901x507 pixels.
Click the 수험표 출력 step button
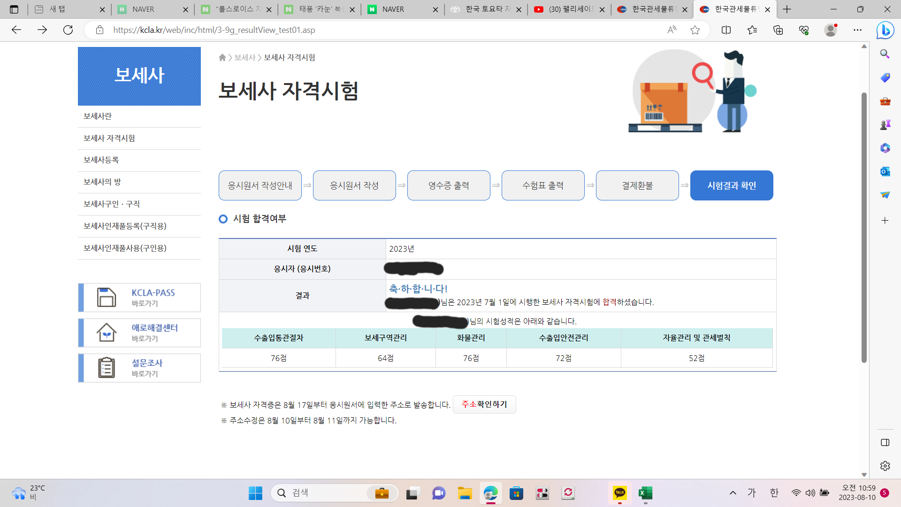pyautogui.click(x=543, y=185)
